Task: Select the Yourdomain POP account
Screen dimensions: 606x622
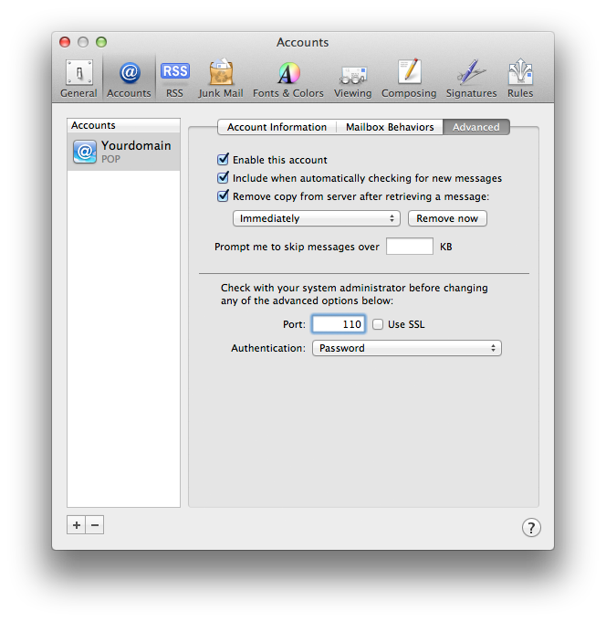Action: tap(123, 152)
